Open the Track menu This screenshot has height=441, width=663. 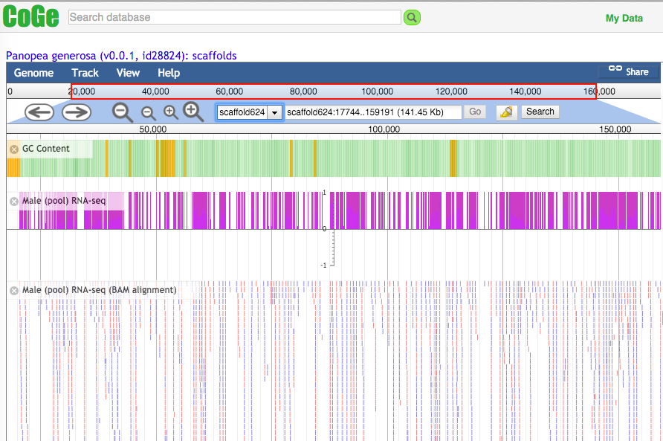tap(85, 73)
